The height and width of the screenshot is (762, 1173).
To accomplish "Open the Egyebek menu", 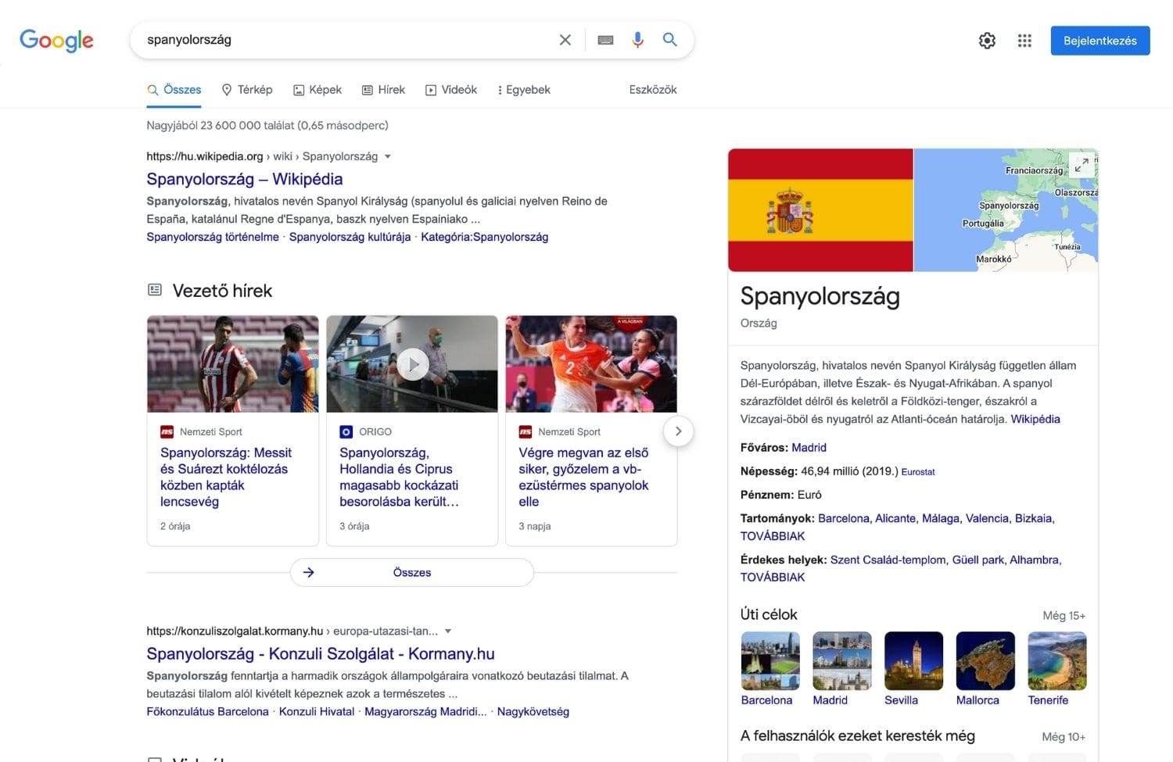I will pyautogui.click(x=524, y=90).
